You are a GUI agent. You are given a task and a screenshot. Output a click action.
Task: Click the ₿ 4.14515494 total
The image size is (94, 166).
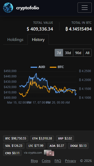tap(79, 29)
